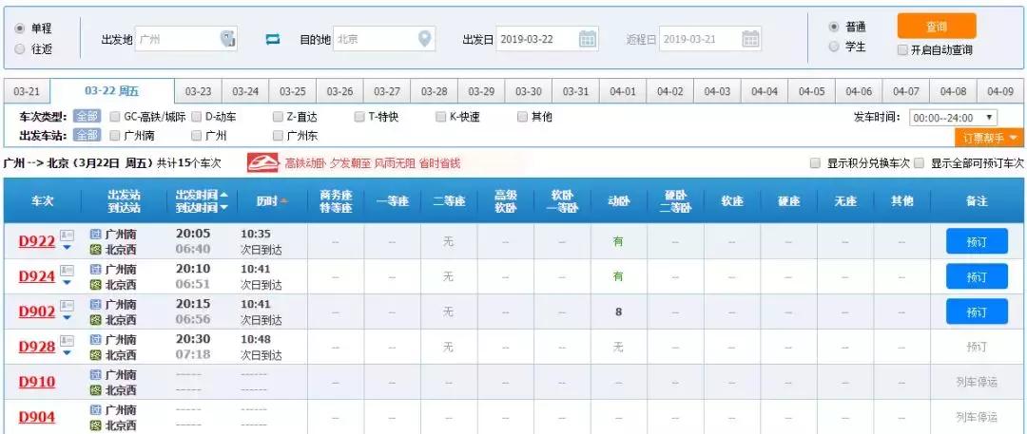Switch to the 03-25 date tab

tap(293, 92)
